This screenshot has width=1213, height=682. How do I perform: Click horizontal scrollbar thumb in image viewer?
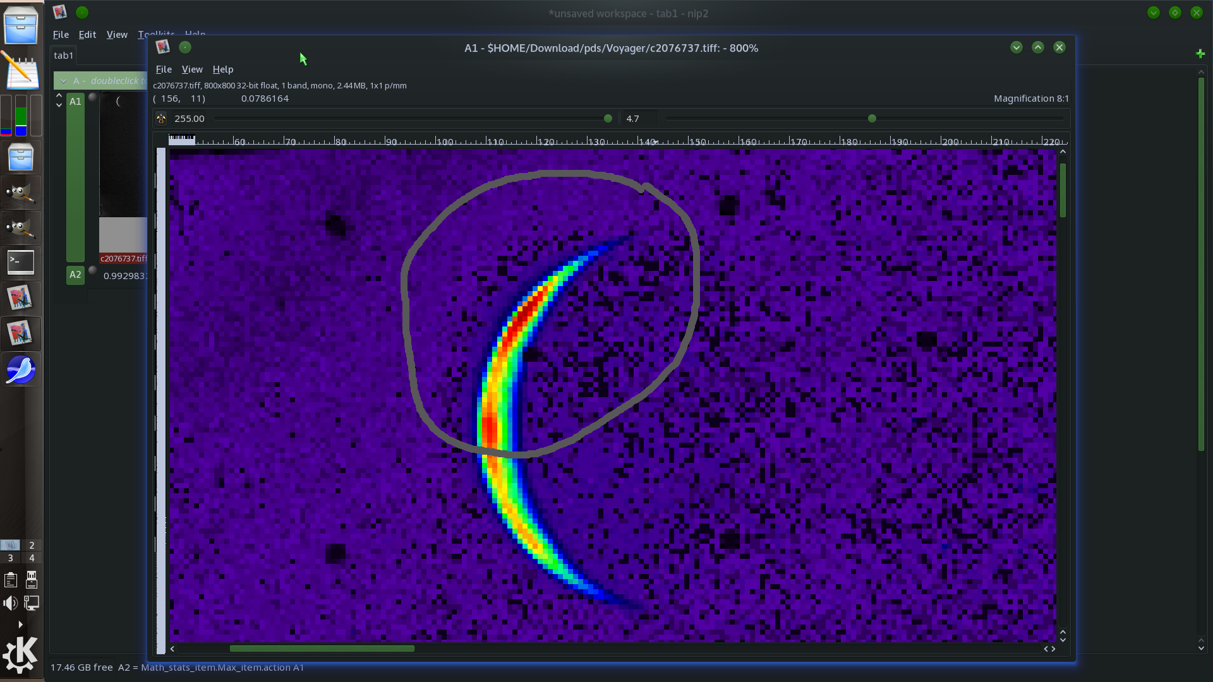coord(322,649)
